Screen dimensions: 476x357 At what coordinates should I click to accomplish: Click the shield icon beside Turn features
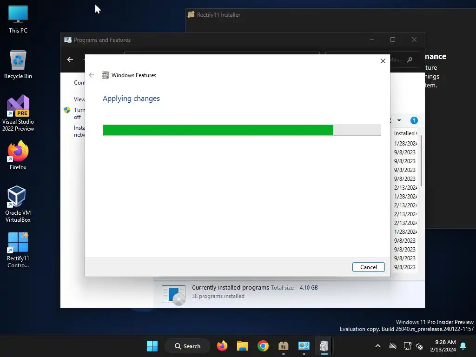67,110
